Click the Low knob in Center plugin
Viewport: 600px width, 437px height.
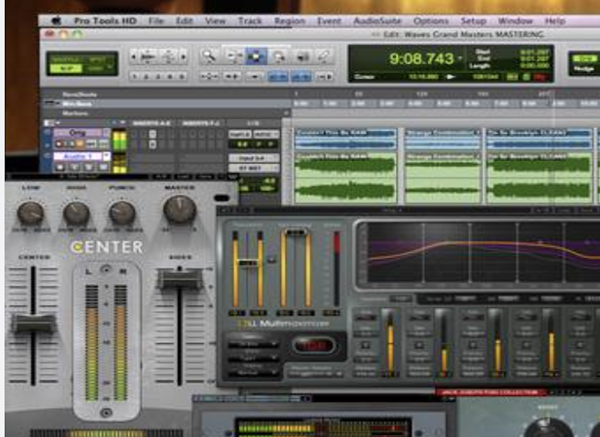tap(30, 213)
